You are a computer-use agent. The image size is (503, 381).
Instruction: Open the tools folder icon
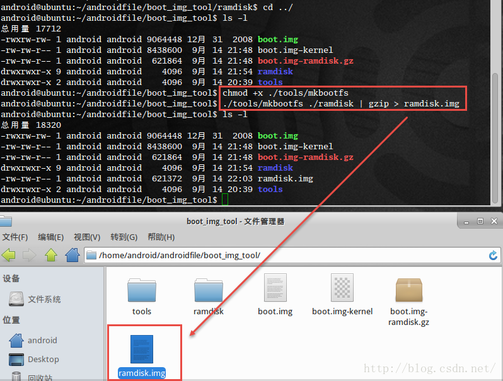point(141,290)
